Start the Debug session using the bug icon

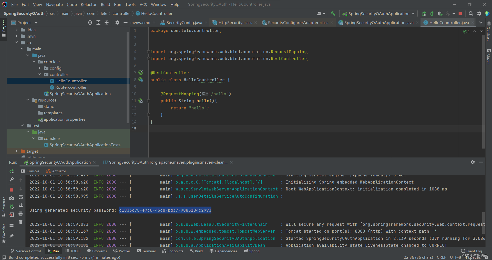pyautogui.click(x=432, y=14)
